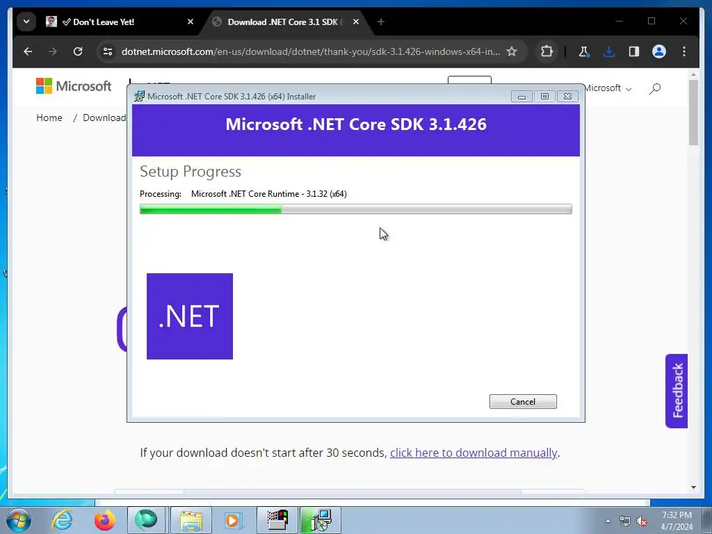The image size is (712, 534).
Task: Click the page vertical scrollbar thumb
Action: (x=693, y=113)
